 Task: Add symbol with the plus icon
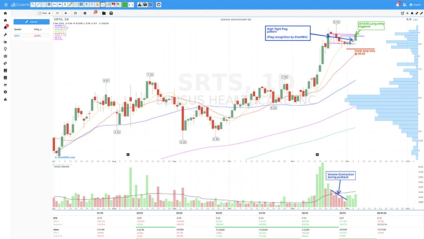tap(407, 13)
